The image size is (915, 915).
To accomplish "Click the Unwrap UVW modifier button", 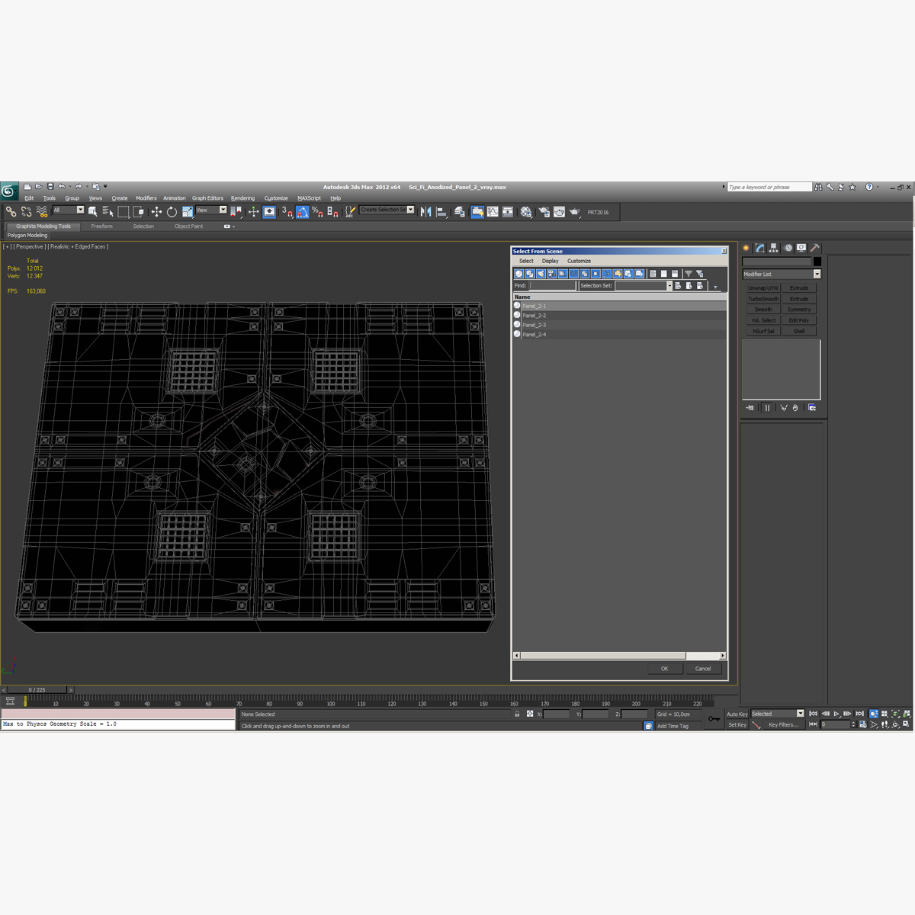I will [x=763, y=288].
